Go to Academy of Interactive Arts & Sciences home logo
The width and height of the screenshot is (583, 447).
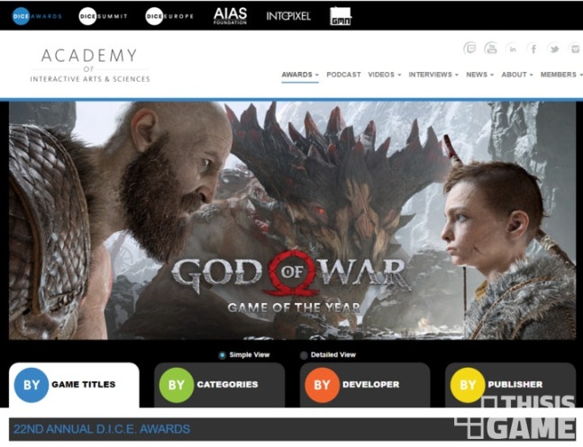pos(89,65)
